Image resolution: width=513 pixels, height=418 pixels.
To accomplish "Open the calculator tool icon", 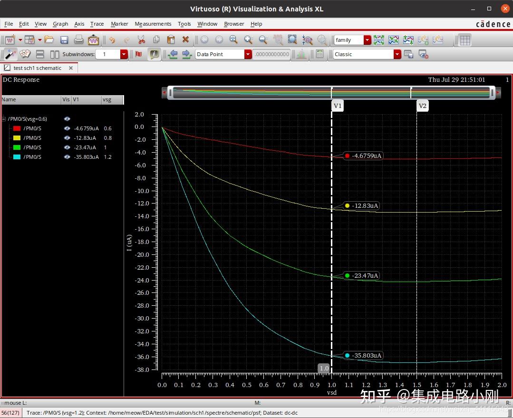I will pyautogui.click(x=320, y=54).
